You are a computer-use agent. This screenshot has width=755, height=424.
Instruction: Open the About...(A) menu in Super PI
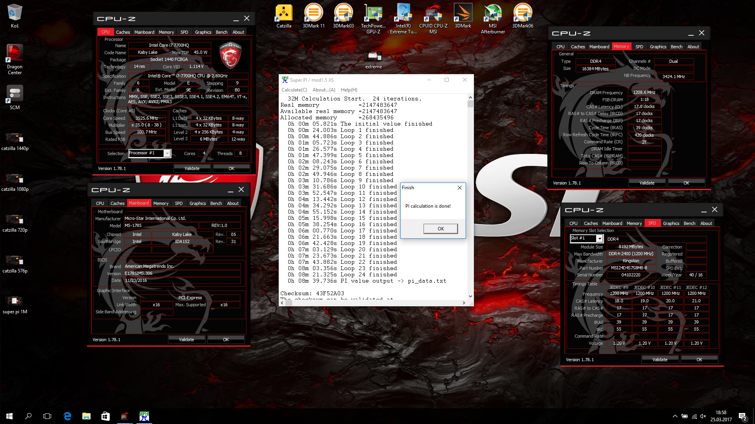[324, 90]
